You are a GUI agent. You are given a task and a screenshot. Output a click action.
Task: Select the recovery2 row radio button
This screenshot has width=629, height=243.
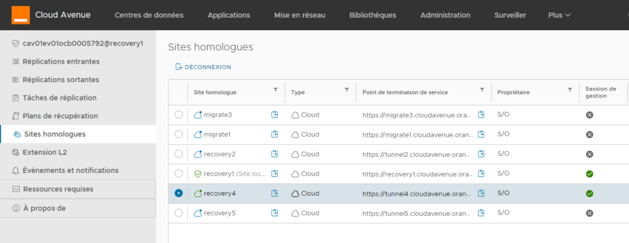tap(179, 153)
